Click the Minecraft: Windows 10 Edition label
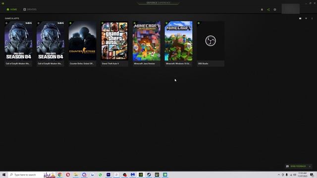Screen dimensions: 317x178 pos(178,64)
